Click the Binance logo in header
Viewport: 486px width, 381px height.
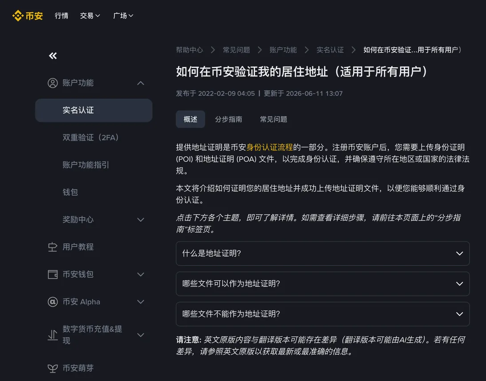(x=28, y=16)
